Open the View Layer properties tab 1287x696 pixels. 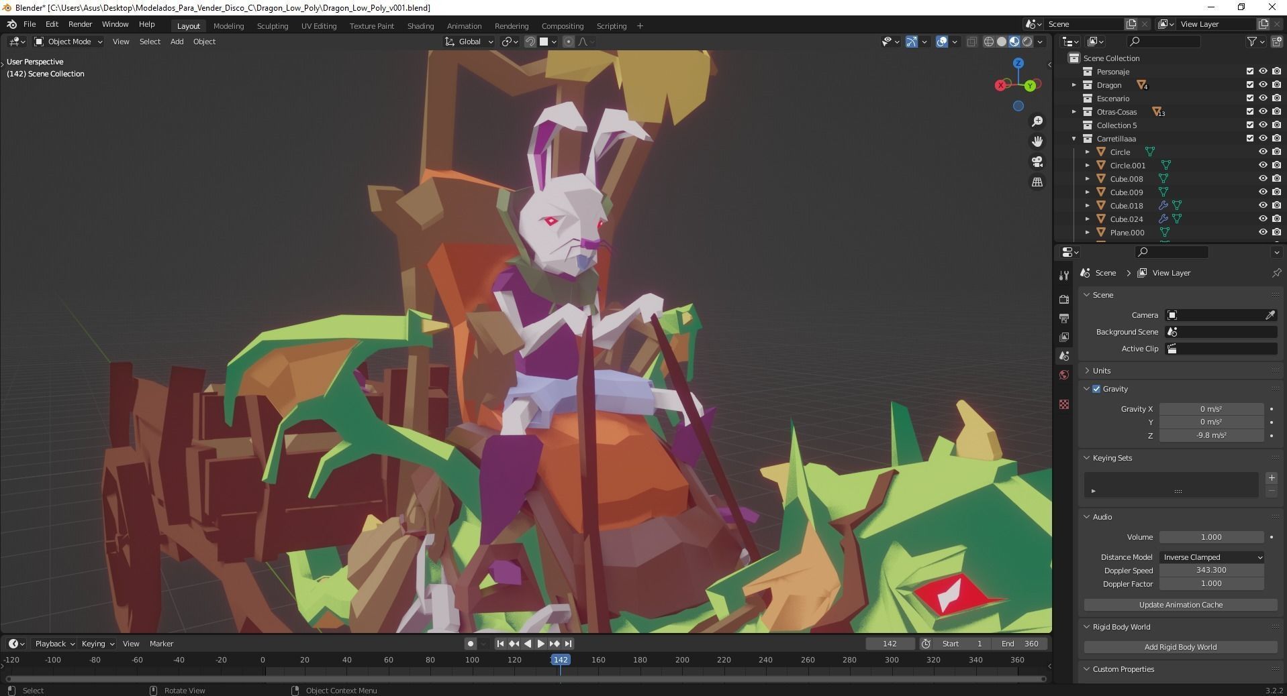[1064, 337]
